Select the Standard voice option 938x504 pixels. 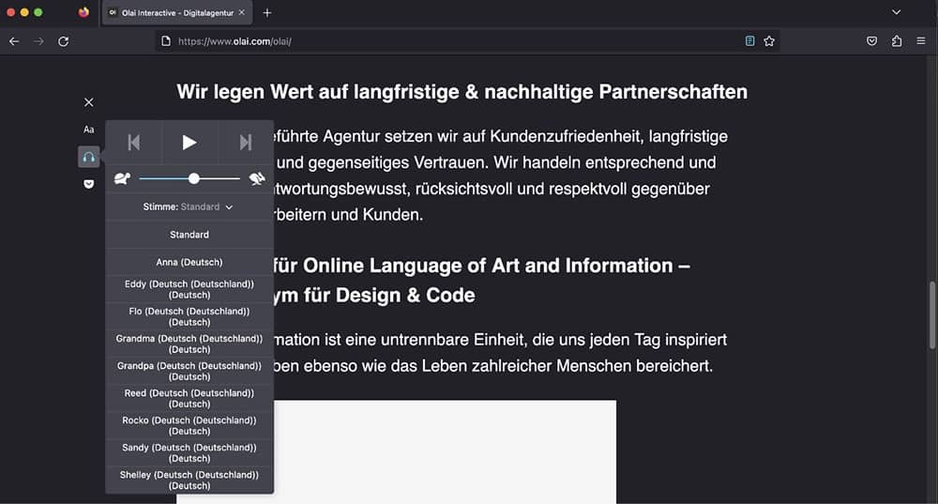coord(189,235)
